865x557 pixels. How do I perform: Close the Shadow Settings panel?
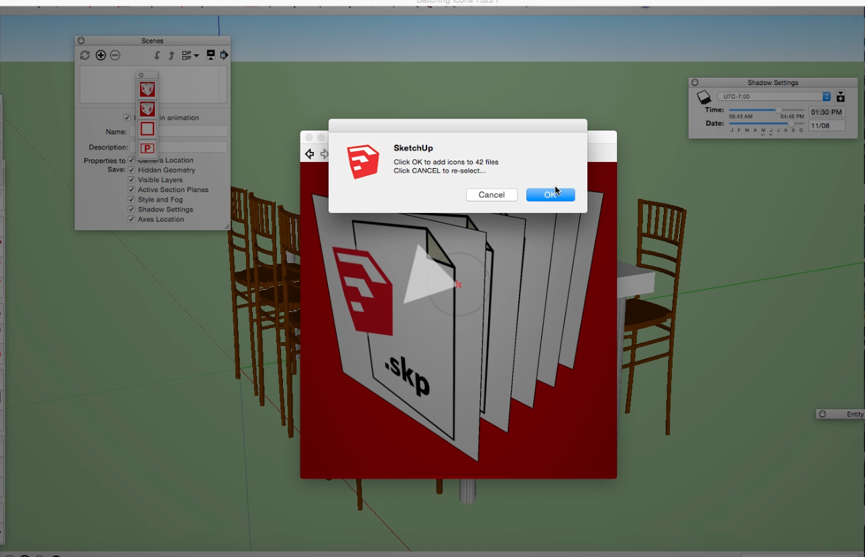695,82
